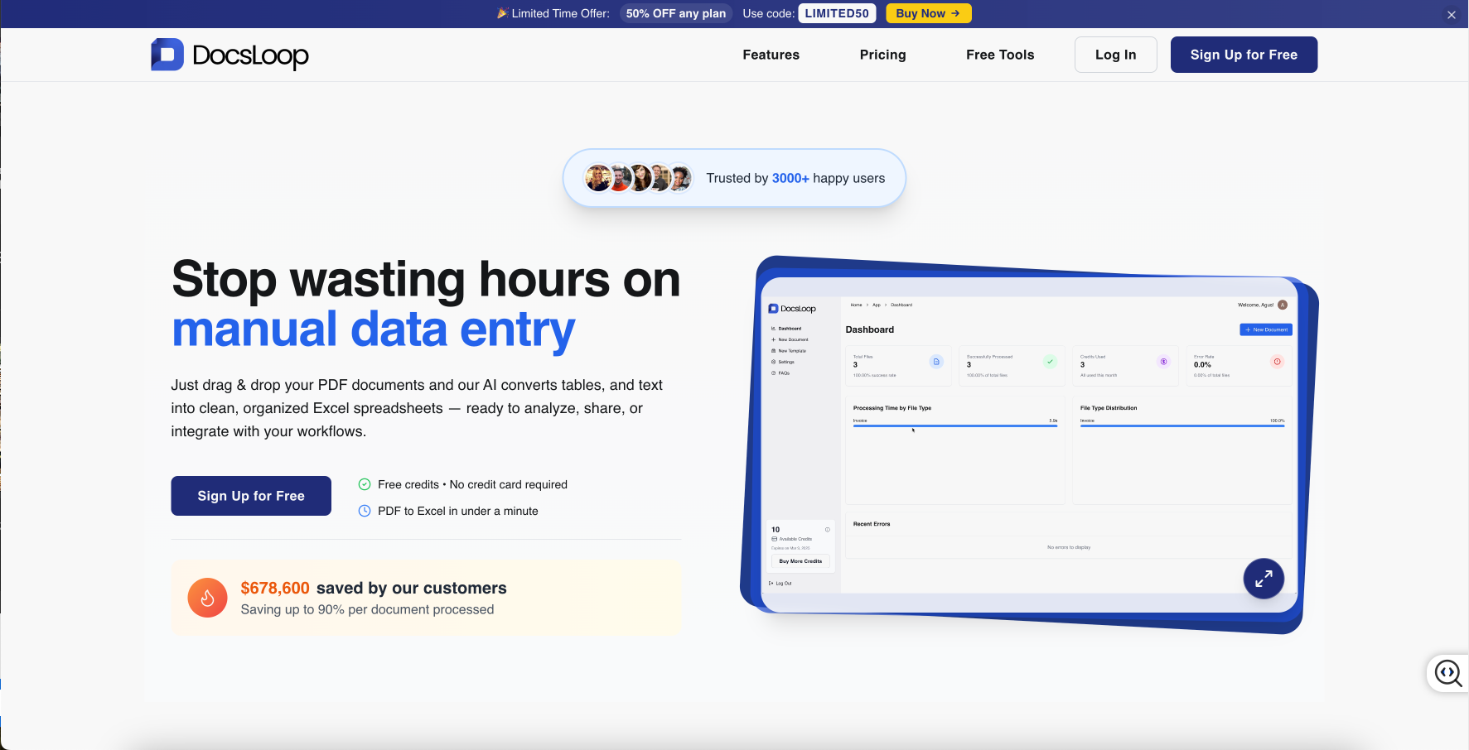Click the "$678,600" savings amount
Image resolution: width=1469 pixels, height=750 pixels.
tap(275, 588)
